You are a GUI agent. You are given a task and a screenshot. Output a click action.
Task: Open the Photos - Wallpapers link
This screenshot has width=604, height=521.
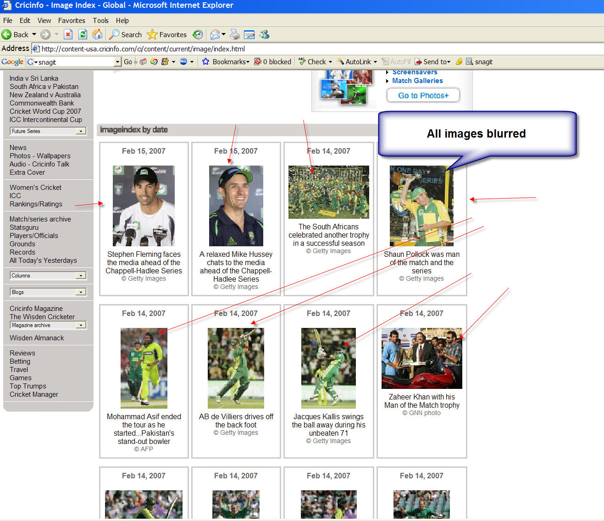pyautogui.click(x=40, y=156)
